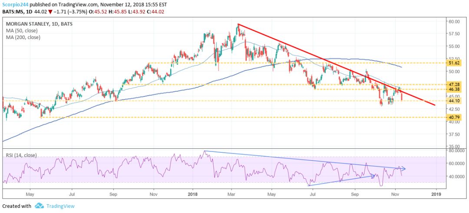Image resolution: width=469 pixels, height=213 pixels.
Task: Open the TradingView link at bottom
Action: pyautogui.click(x=60, y=206)
